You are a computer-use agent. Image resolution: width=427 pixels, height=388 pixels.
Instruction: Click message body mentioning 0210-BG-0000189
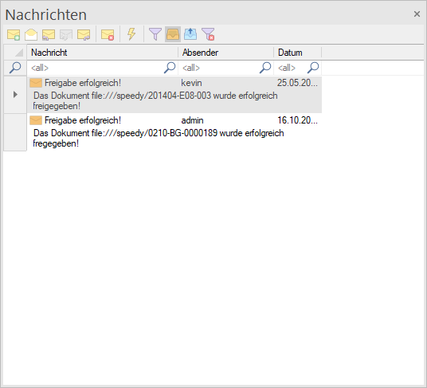click(x=159, y=138)
